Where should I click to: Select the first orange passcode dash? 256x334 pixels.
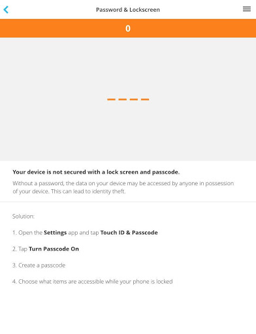tap(111, 99)
